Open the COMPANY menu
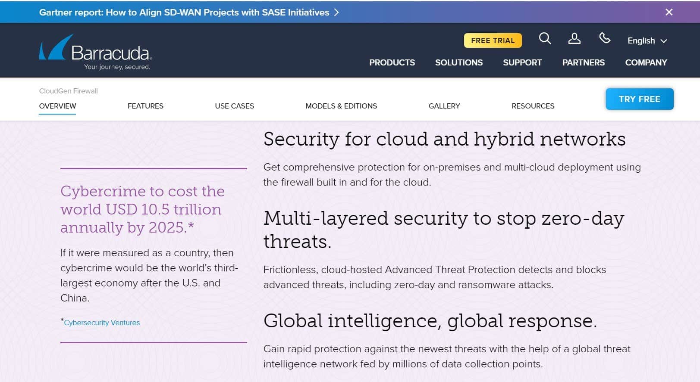The width and height of the screenshot is (700, 382). coord(646,62)
